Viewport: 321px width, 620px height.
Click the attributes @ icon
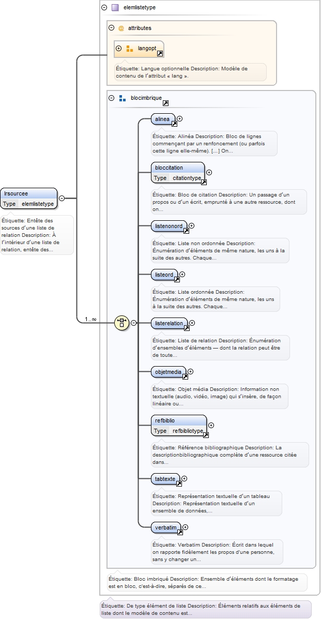[x=121, y=28]
